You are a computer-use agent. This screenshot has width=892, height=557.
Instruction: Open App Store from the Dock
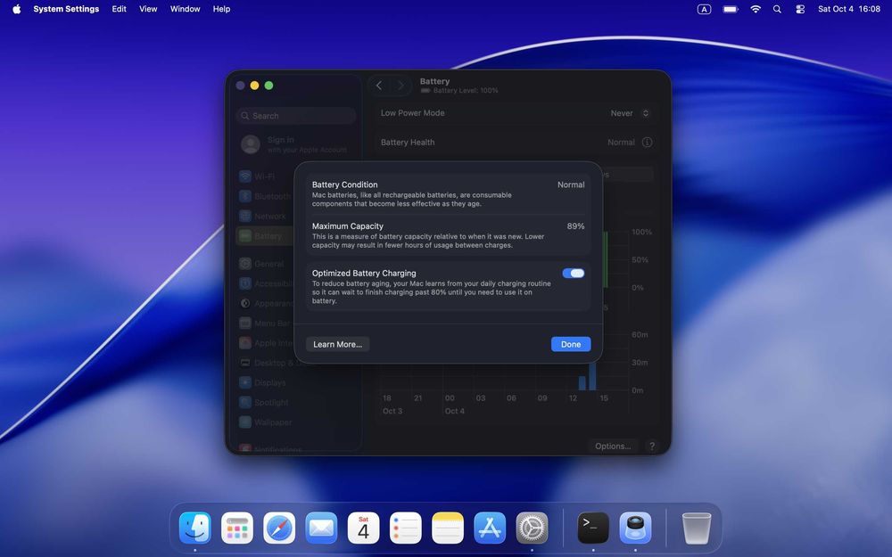click(x=490, y=528)
